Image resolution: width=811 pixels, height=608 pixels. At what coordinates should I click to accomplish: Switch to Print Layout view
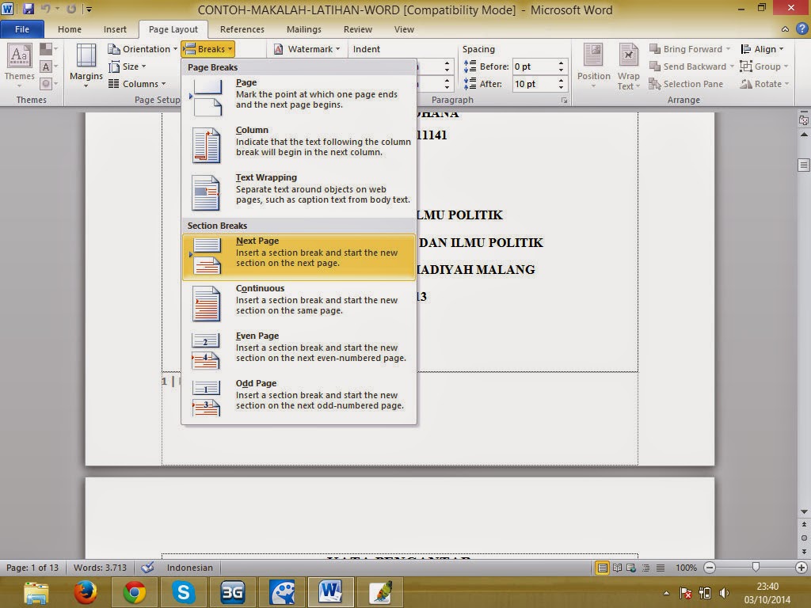[602, 568]
